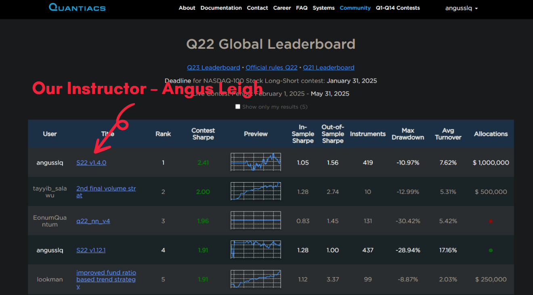Toggle the 'Show only my results' checkbox
This screenshot has height=295, width=533.
pyautogui.click(x=238, y=107)
